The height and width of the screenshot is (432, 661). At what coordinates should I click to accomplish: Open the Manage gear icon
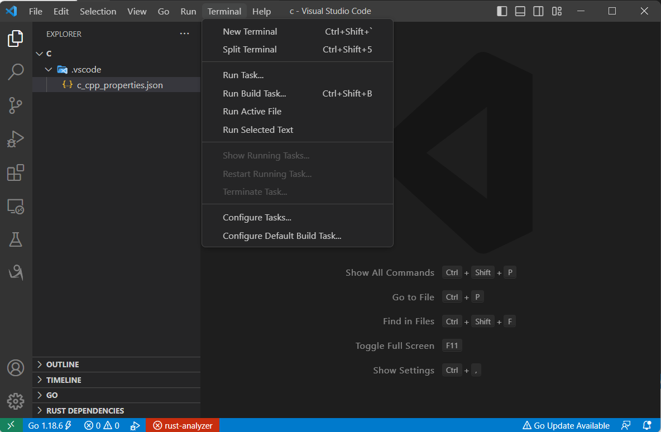pos(16,401)
